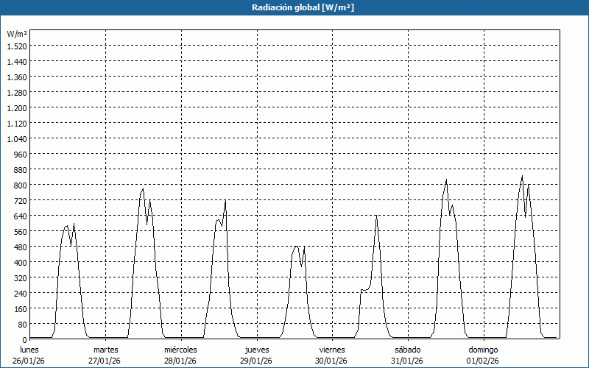
Task: Select the 1.520 y-axis label
Action: [16, 46]
